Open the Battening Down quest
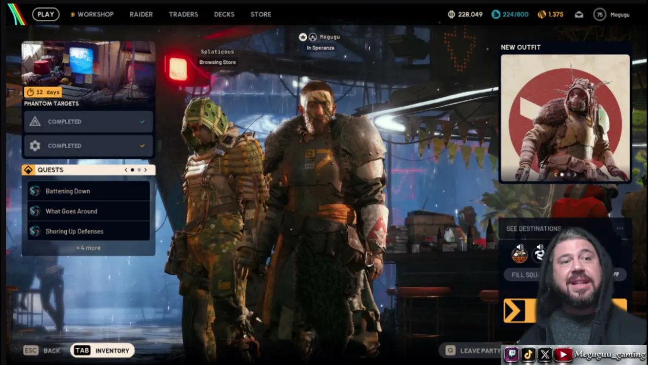 pyautogui.click(x=89, y=191)
